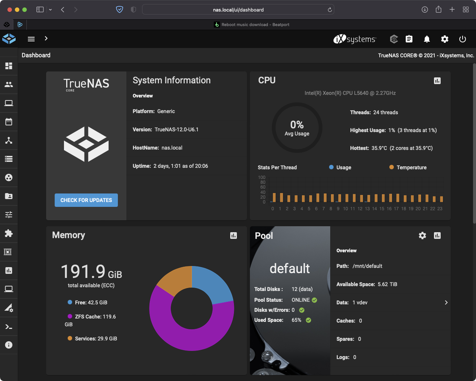476x381 pixels.
Task: Open the Sharing folder icon in sidebar
Action: [9, 196]
